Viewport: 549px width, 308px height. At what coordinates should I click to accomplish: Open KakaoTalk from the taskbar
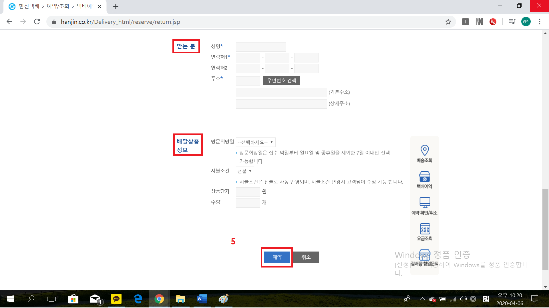click(116, 299)
